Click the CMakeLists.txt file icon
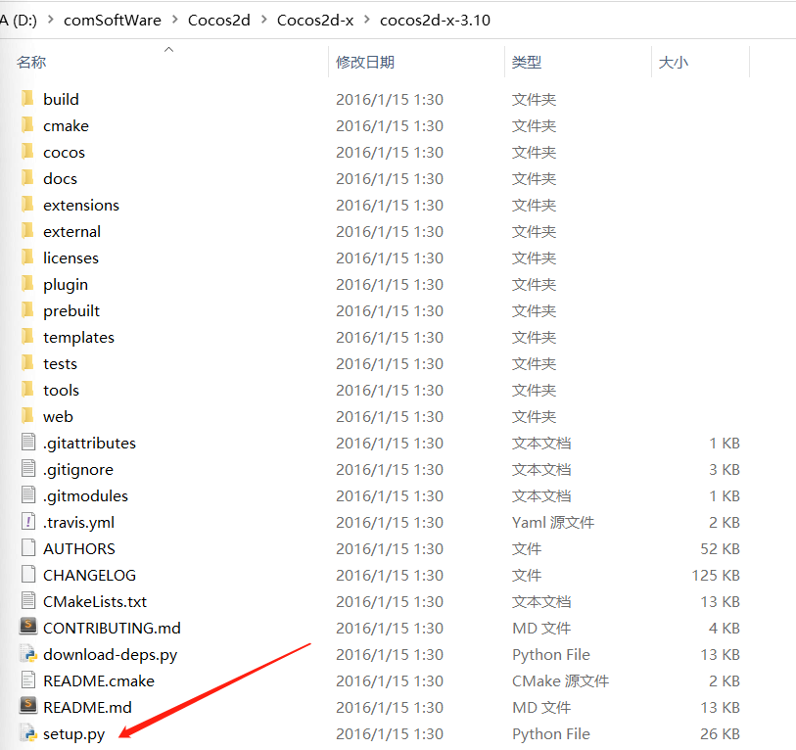The height and width of the screenshot is (750, 796). (28, 600)
